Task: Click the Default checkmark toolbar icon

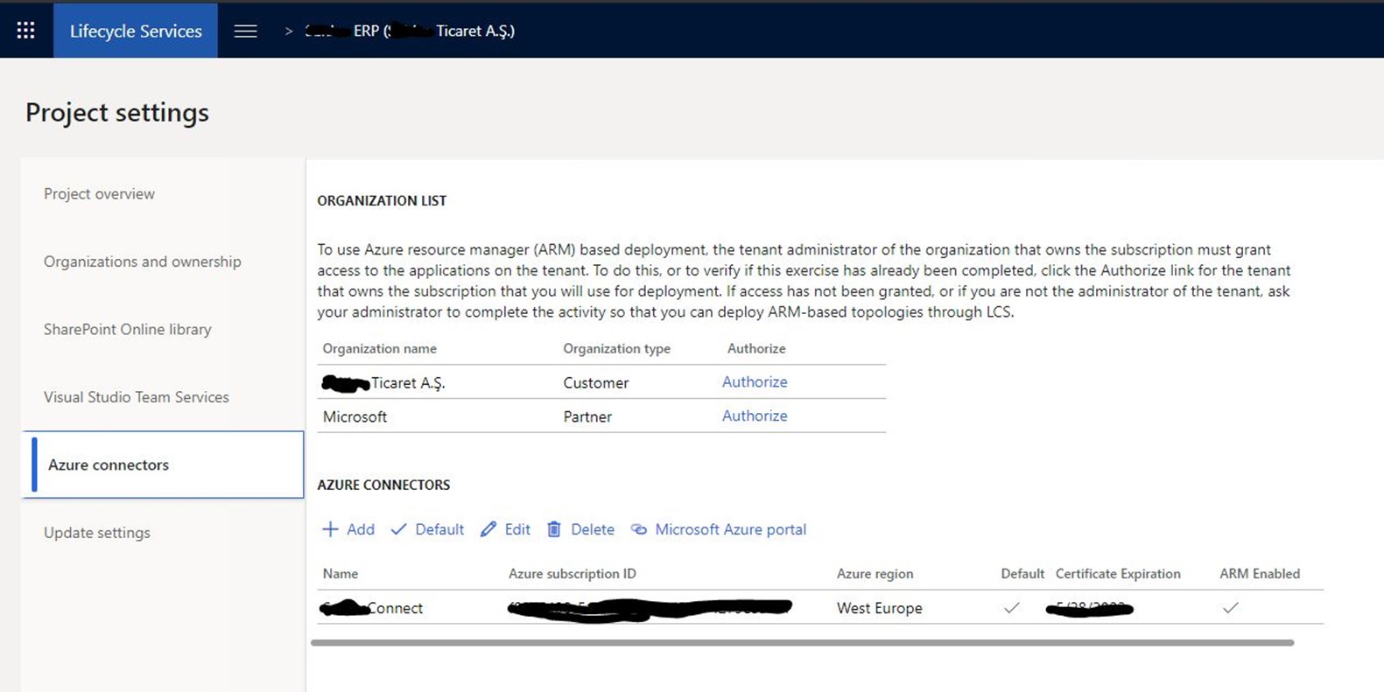Action: [398, 529]
